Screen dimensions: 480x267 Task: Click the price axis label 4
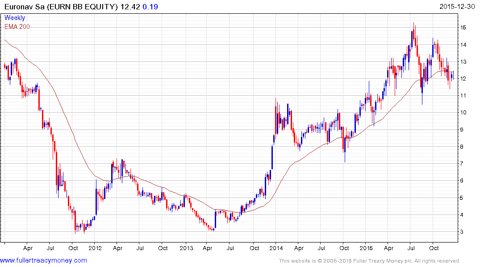pos(462,215)
